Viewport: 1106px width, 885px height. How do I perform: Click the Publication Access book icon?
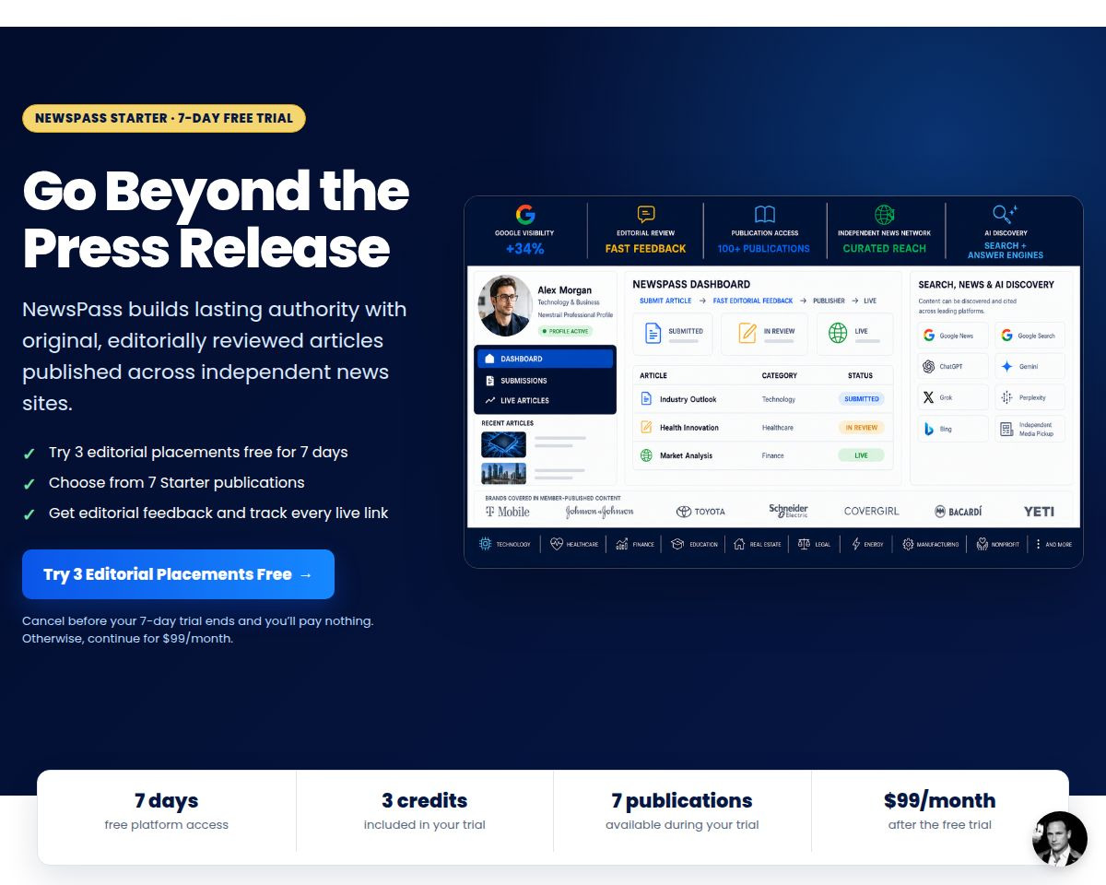click(x=765, y=215)
